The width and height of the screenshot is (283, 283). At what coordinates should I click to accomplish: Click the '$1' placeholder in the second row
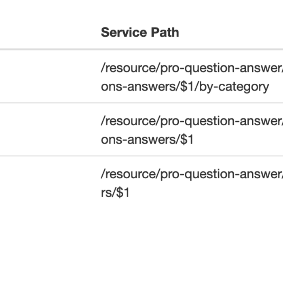pyautogui.click(x=187, y=139)
